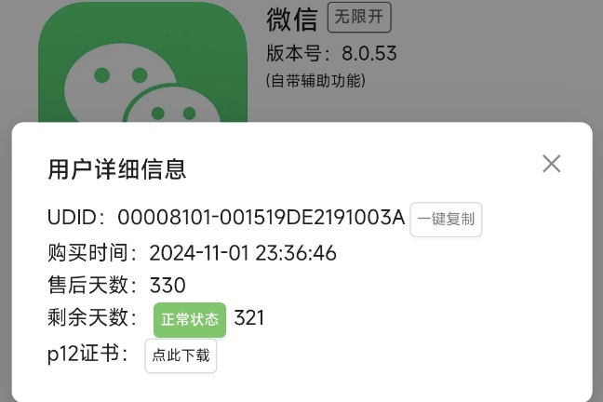The height and width of the screenshot is (402, 603).
Task: Copy the UDID with 一键复制
Action: pyautogui.click(x=446, y=220)
